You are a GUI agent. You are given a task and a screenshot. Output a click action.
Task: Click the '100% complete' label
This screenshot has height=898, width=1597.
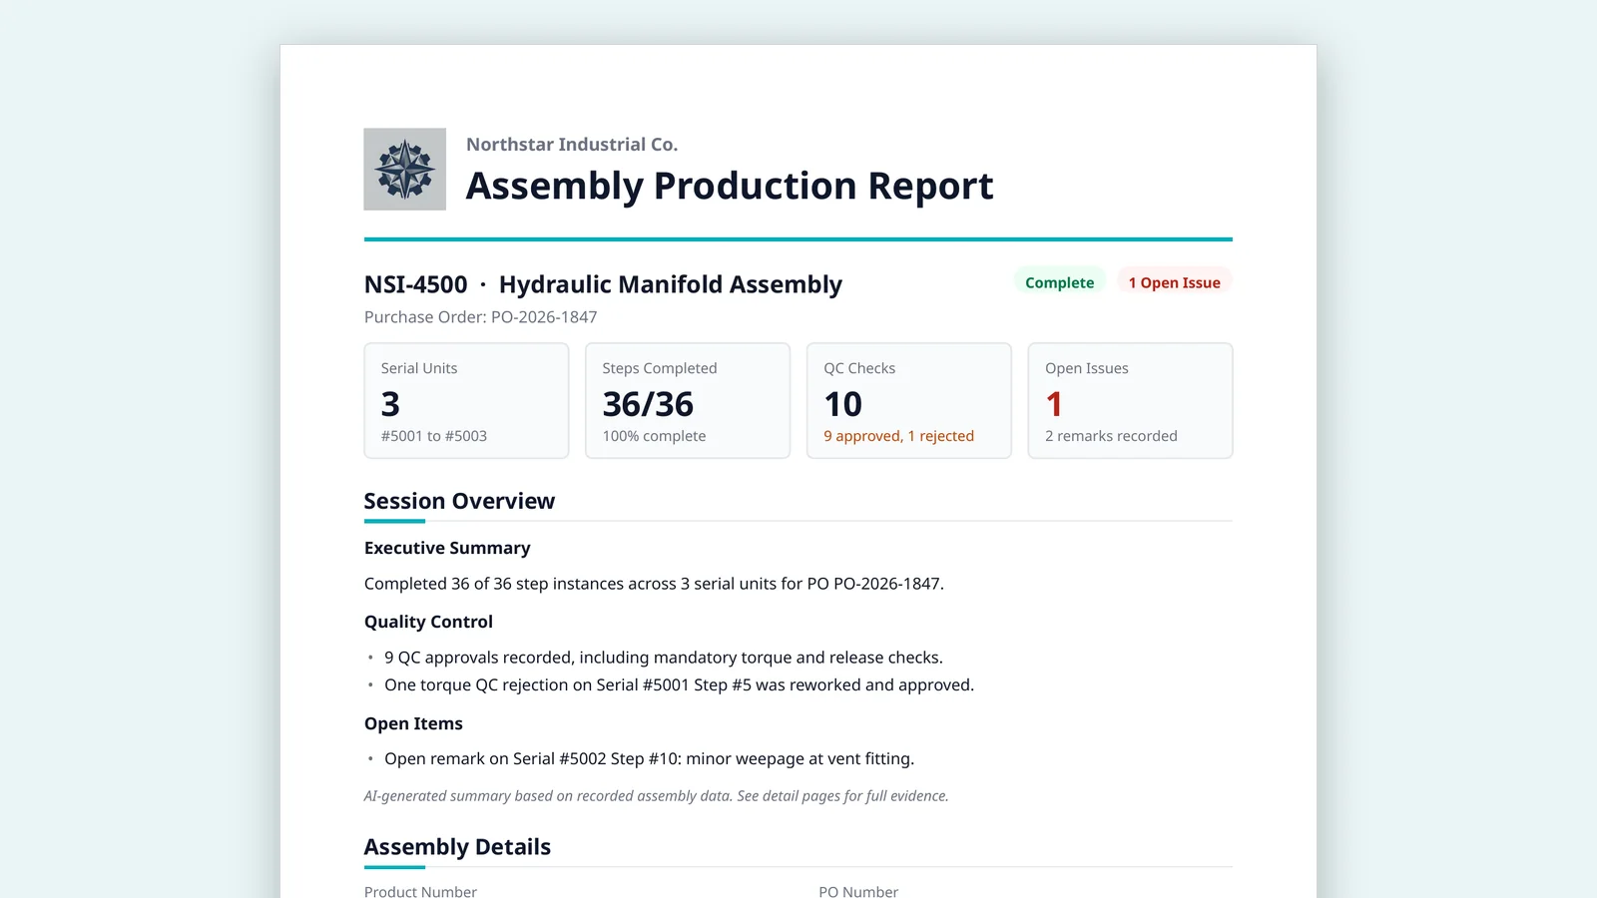pyautogui.click(x=654, y=436)
